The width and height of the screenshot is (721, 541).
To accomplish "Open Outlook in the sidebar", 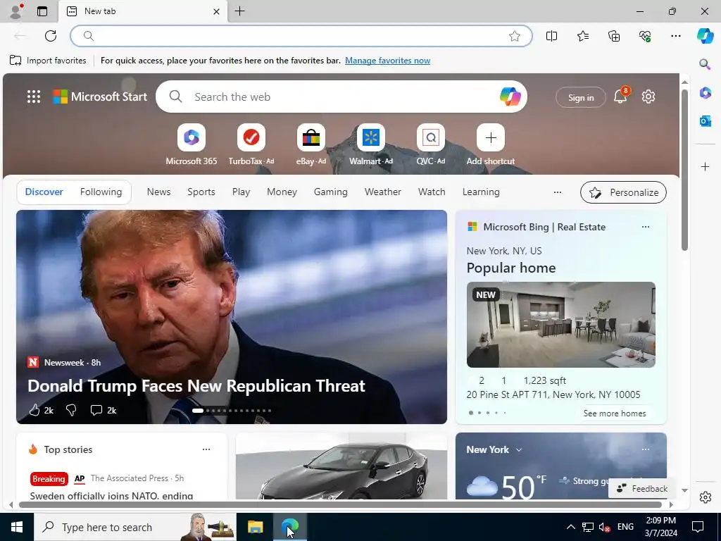I will pyautogui.click(x=705, y=121).
